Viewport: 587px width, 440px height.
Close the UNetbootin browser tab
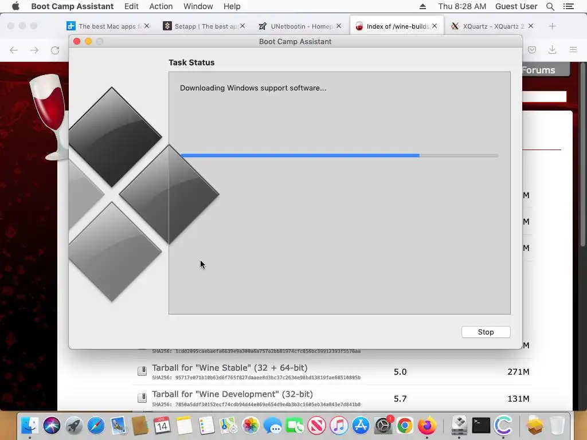click(x=339, y=26)
